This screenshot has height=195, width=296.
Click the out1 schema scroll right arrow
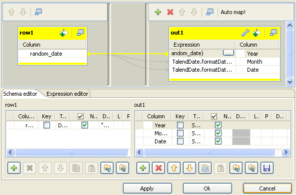click(x=285, y=152)
